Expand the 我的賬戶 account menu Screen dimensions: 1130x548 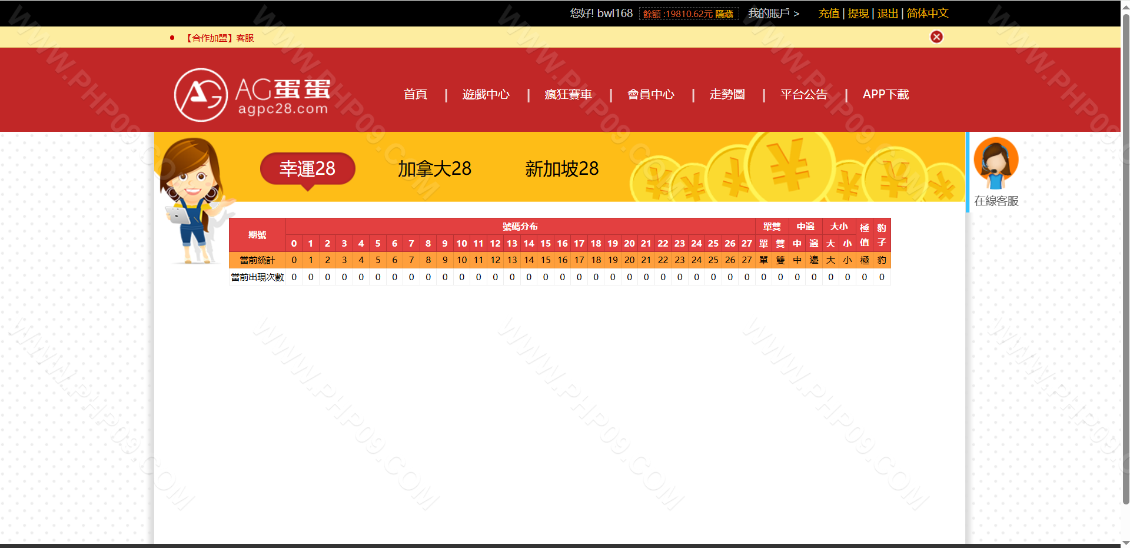coord(773,14)
